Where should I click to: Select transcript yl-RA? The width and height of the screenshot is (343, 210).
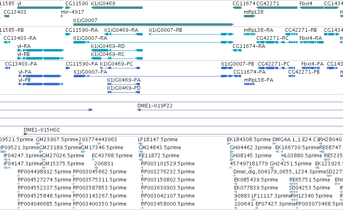(24, 46)
